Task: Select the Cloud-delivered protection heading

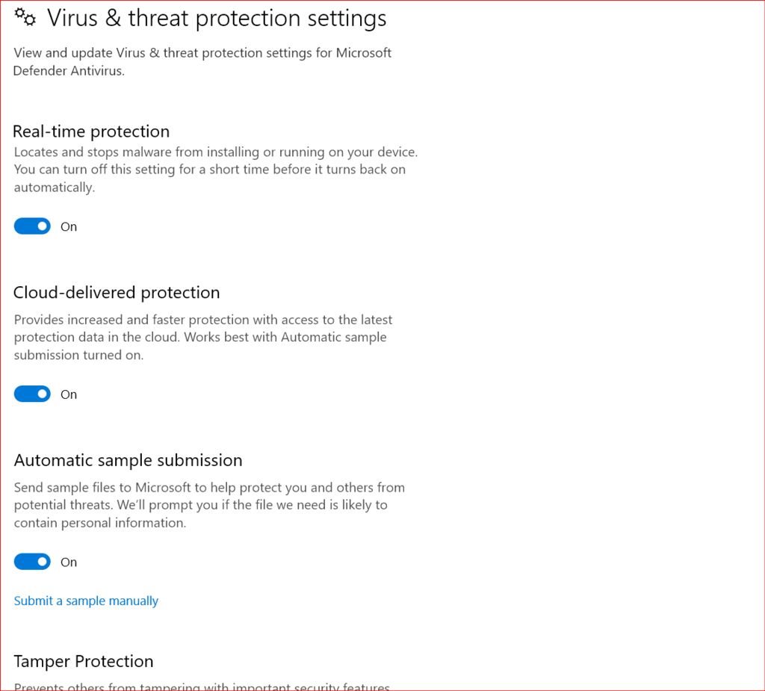Action: [117, 292]
